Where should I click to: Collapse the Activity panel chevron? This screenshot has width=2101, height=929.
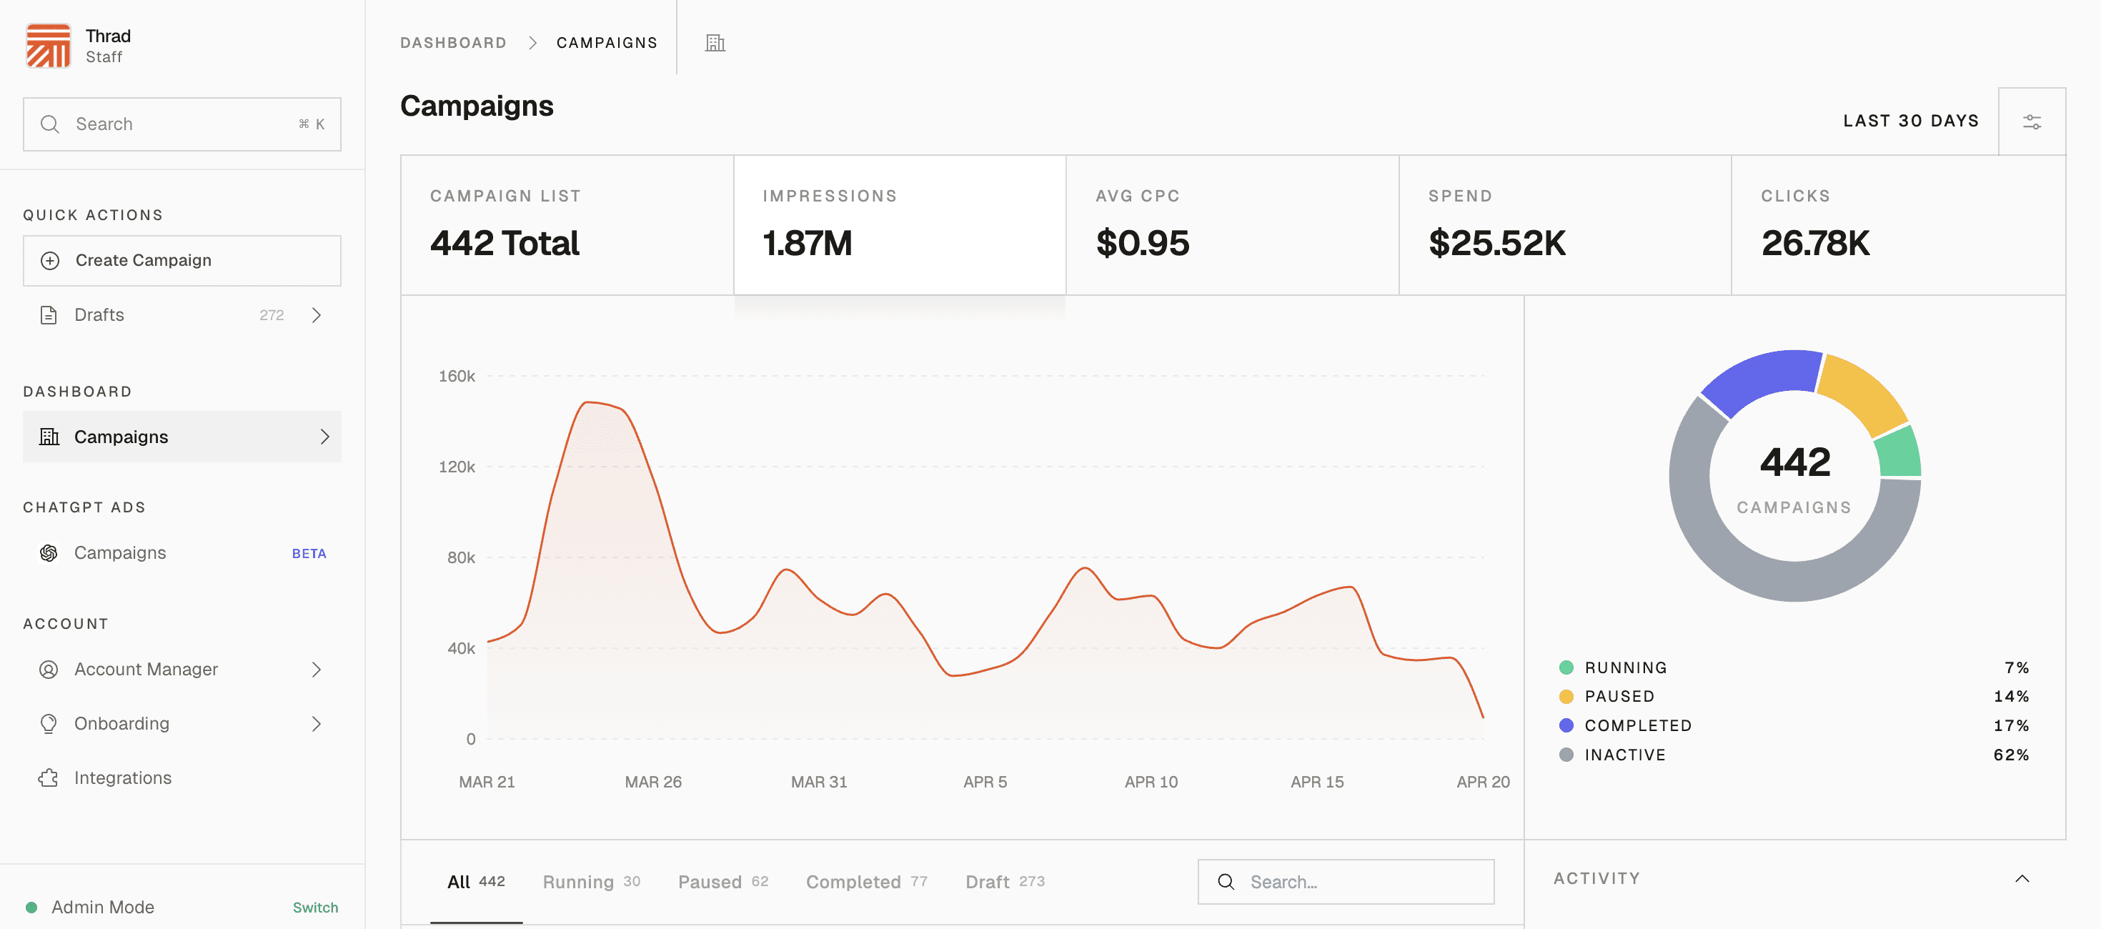pos(2021,878)
